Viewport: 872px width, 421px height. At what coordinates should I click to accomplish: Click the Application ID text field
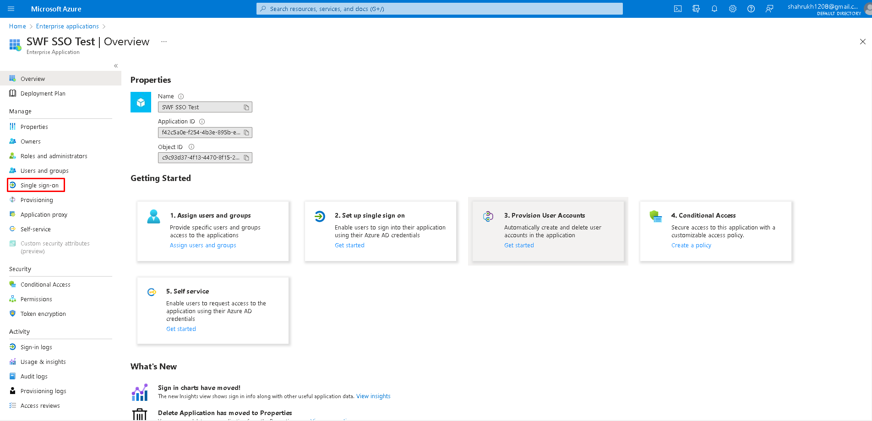[x=205, y=133]
